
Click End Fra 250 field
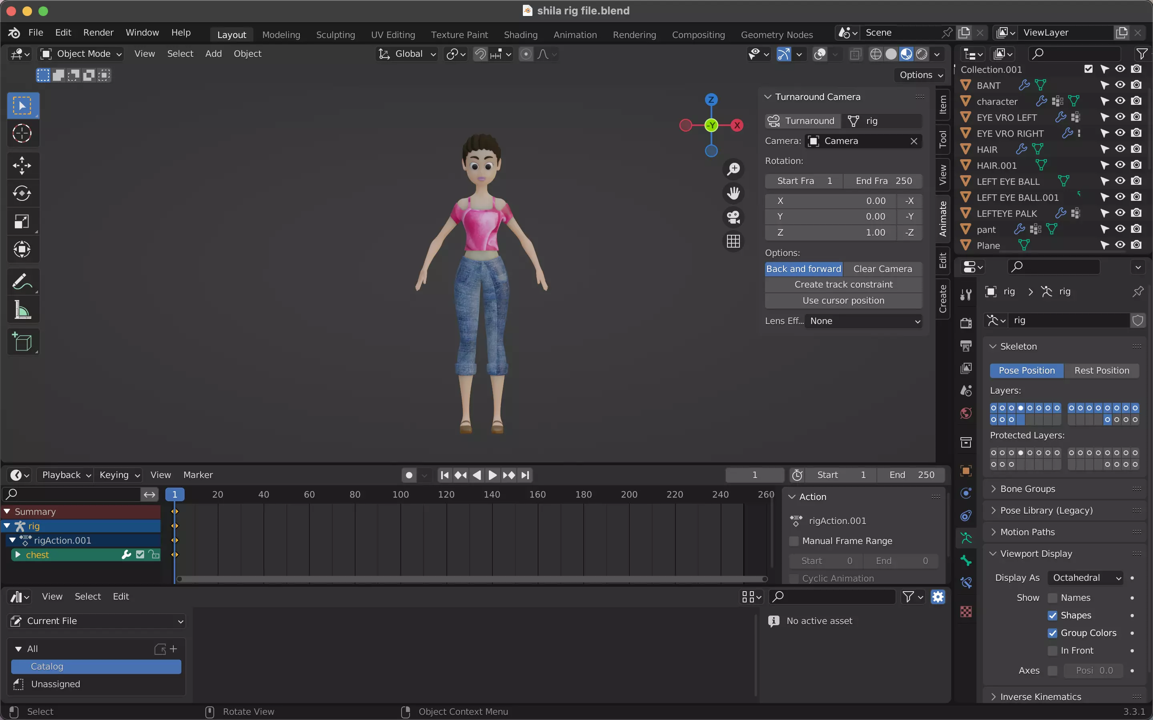coord(883,181)
